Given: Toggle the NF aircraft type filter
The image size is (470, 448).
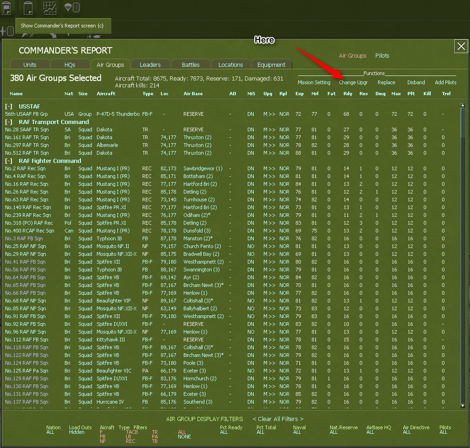Looking at the screenshot, I should 102,441.
